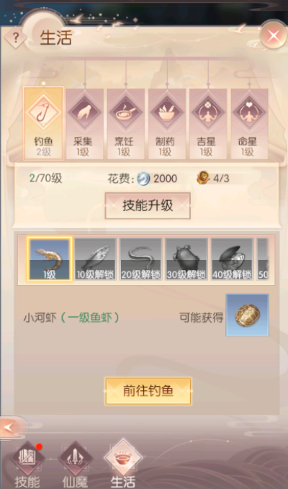Switch to the 技能 bottom tab
Viewport: 288px width, 489px height.
[27, 465]
